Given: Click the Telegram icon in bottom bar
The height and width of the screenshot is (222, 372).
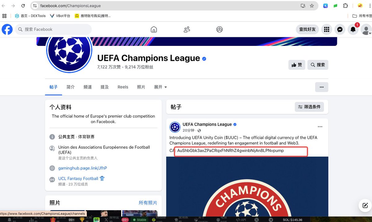Looking at the screenshot, I should (x=271, y=220).
